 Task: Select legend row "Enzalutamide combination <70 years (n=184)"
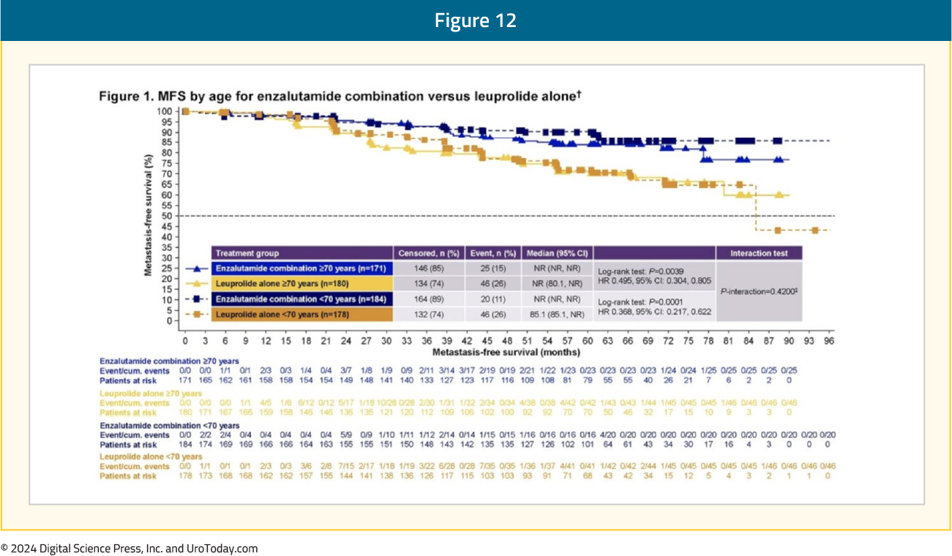pos(302,299)
